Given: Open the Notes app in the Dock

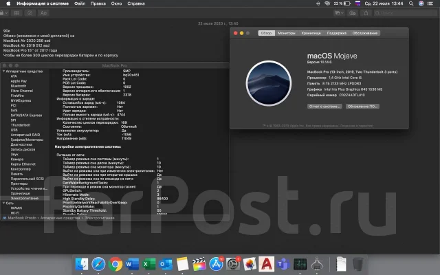Looking at the screenshot, I should coord(182,264).
